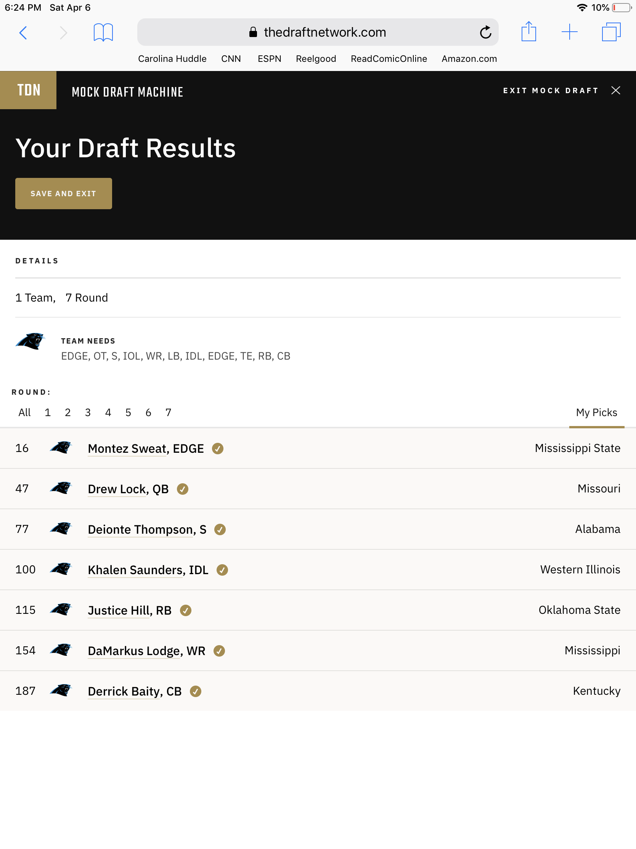Filter picks to round 7
Image resolution: width=636 pixels, height=849 pixels.
click(x=168, y=413)
